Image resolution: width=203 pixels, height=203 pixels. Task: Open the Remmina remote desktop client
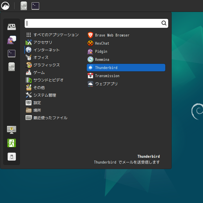102,59
